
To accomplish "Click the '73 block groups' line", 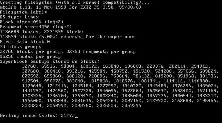I will tap(21, 47).
